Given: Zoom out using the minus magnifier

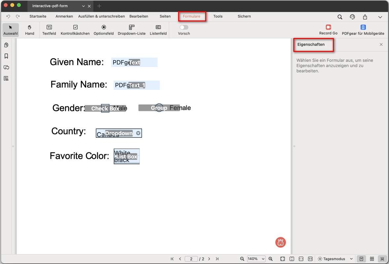Looking at the screenshot, I should point(242,259).
